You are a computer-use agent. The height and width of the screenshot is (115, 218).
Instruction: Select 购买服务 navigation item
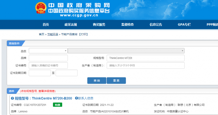pyautogui.click(x=99, y=25)
